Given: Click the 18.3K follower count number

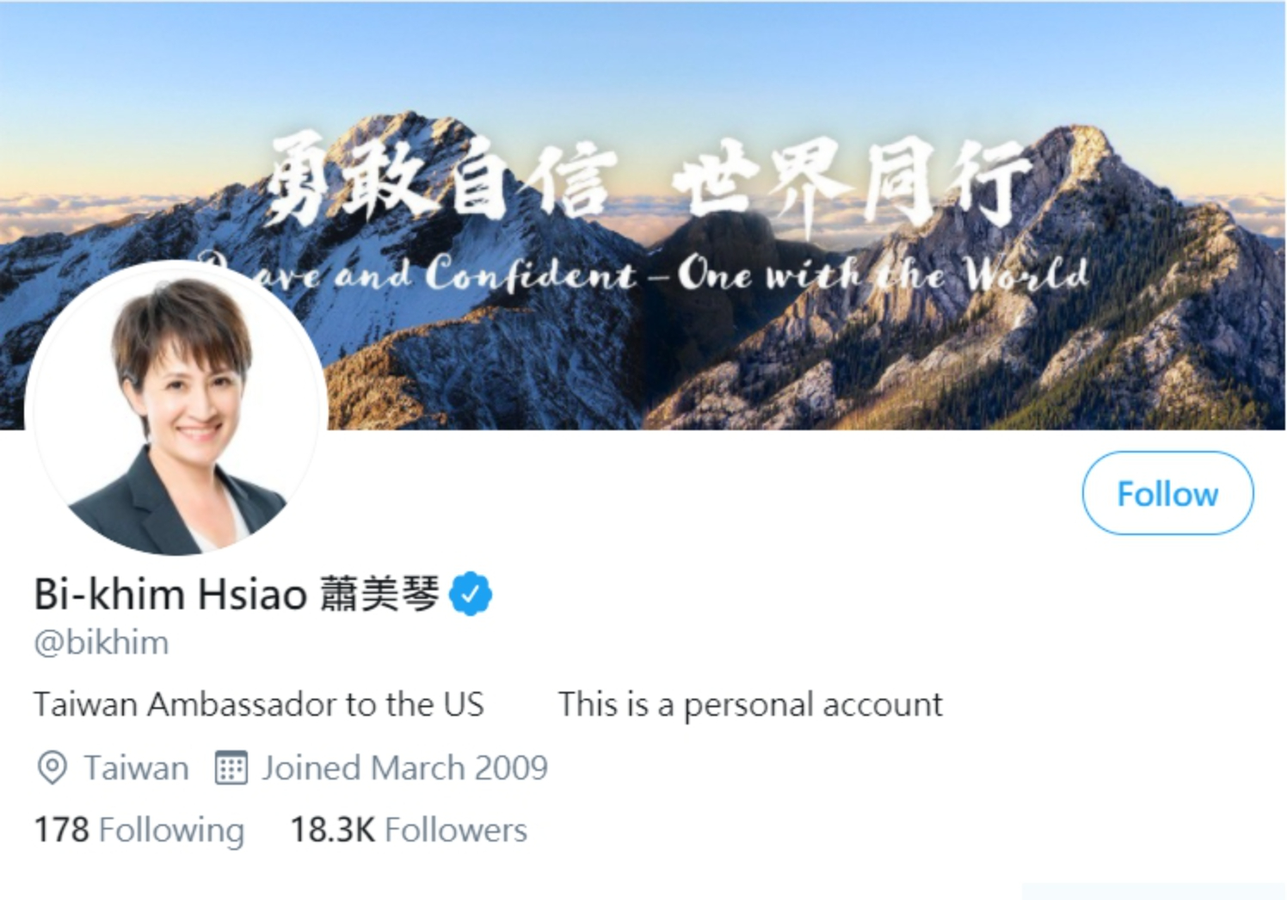Looking at the screenshot, I should [x=333, y=829].
